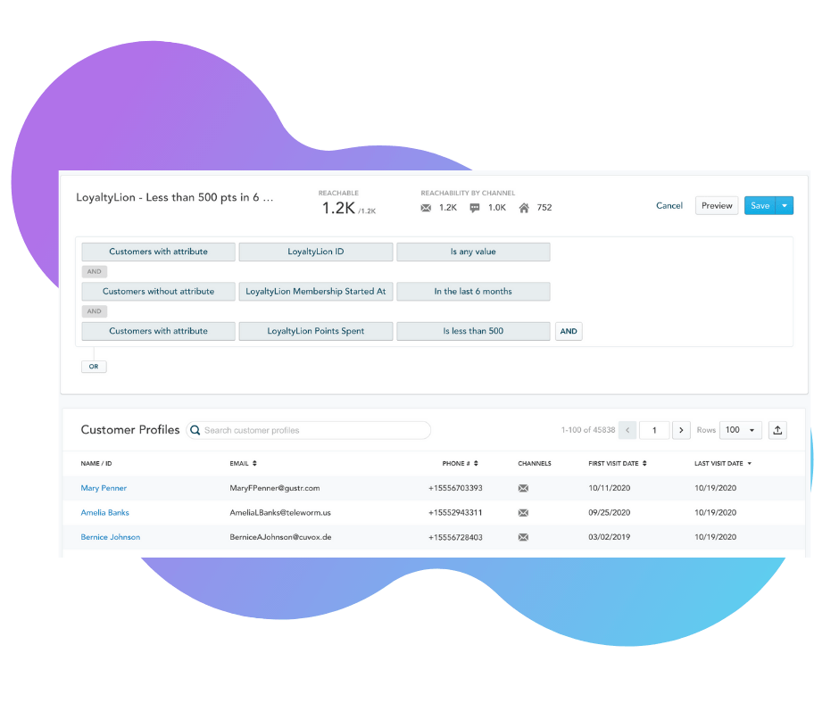The height and width of the screenshot is (703, 839).
Task: Click the segment title LoyaltyLion - Less than 500 pts
Action: 174,197
